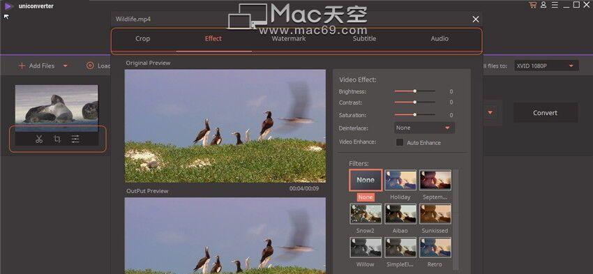The height and width of the screenshot is (274, 593).
Task: Click the Load DVD disc icon
Action: coord(90,66)
